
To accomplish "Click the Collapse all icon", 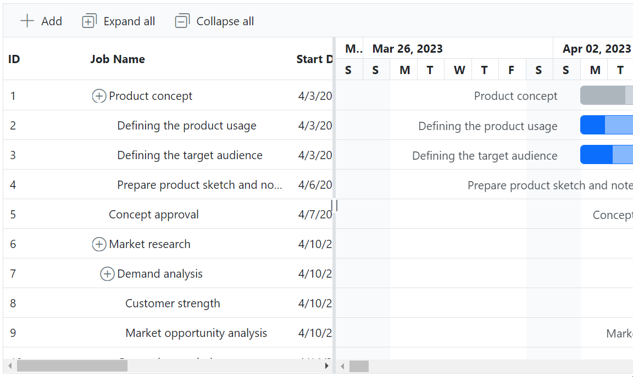I will 182,21.
